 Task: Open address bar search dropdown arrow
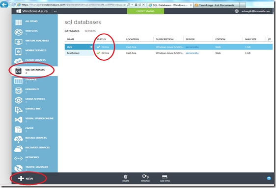click(x=132, y=5)
